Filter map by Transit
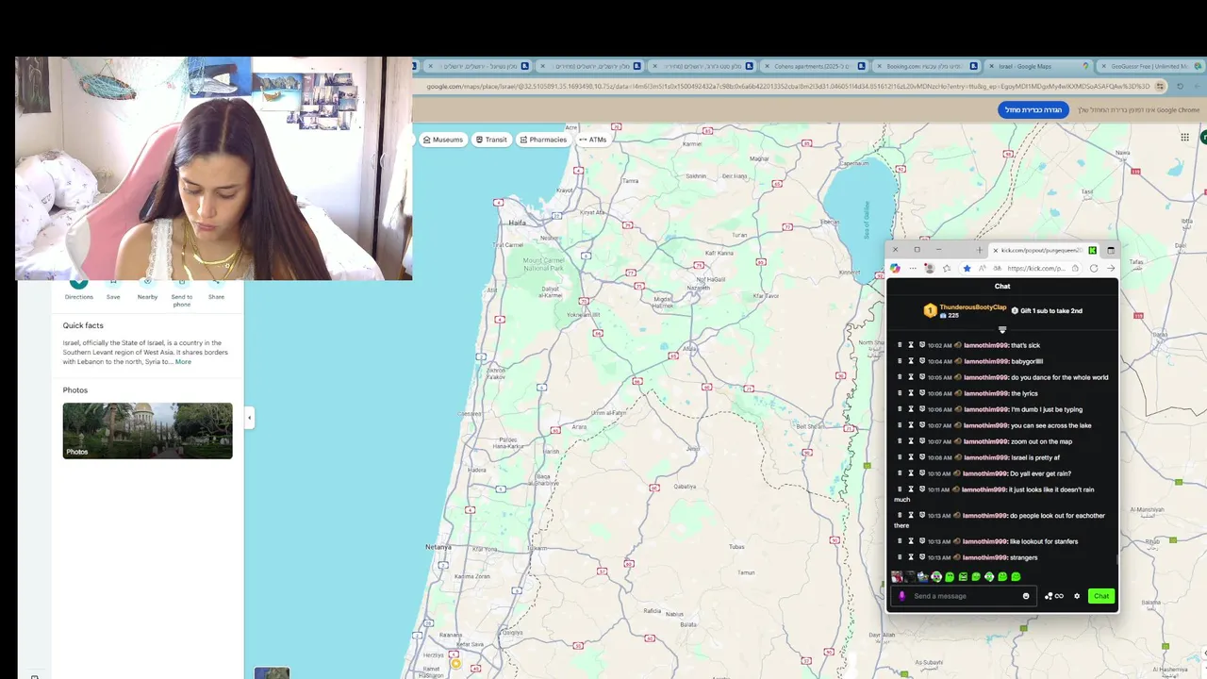1207x679 pixels. 491,140
